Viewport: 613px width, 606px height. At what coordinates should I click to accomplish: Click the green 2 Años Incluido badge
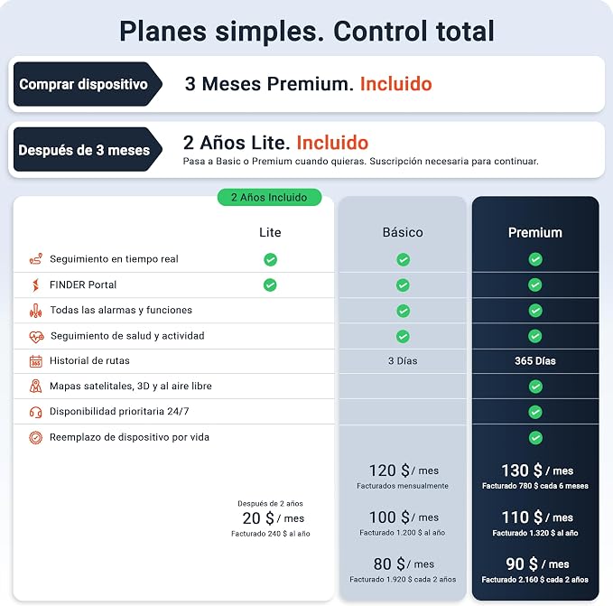pos(269,198)
